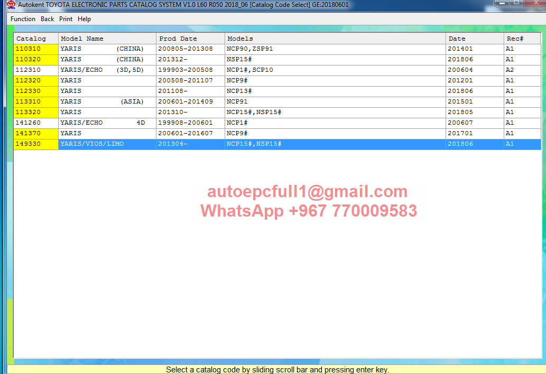Click models cell NCP91
This screenshot has height=374, width=546.
point(335,101)
